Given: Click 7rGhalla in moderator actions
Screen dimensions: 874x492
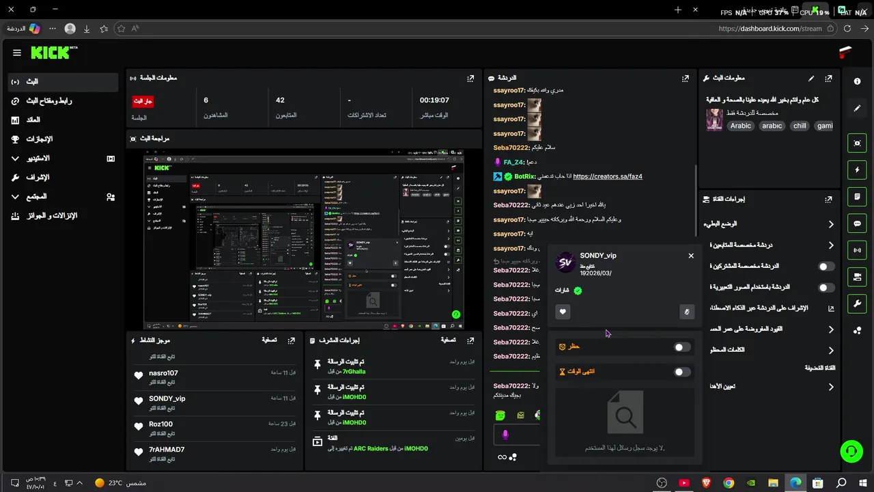Looking at the screenshot, I should tap(354, 372).
